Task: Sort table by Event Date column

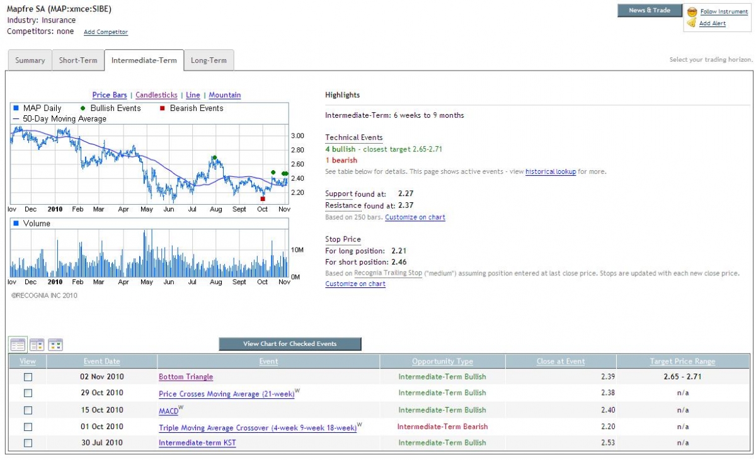Action: pyautogui.click(x=101, y=362)
